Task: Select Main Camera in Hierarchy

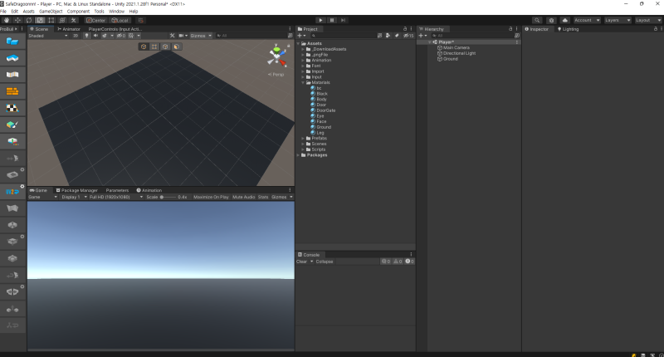Action: [x=456, y=47]
